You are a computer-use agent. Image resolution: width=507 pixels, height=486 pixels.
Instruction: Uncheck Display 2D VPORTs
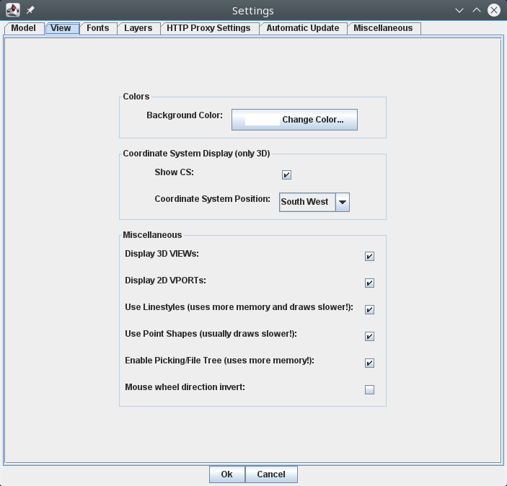[x=369, y=283]
